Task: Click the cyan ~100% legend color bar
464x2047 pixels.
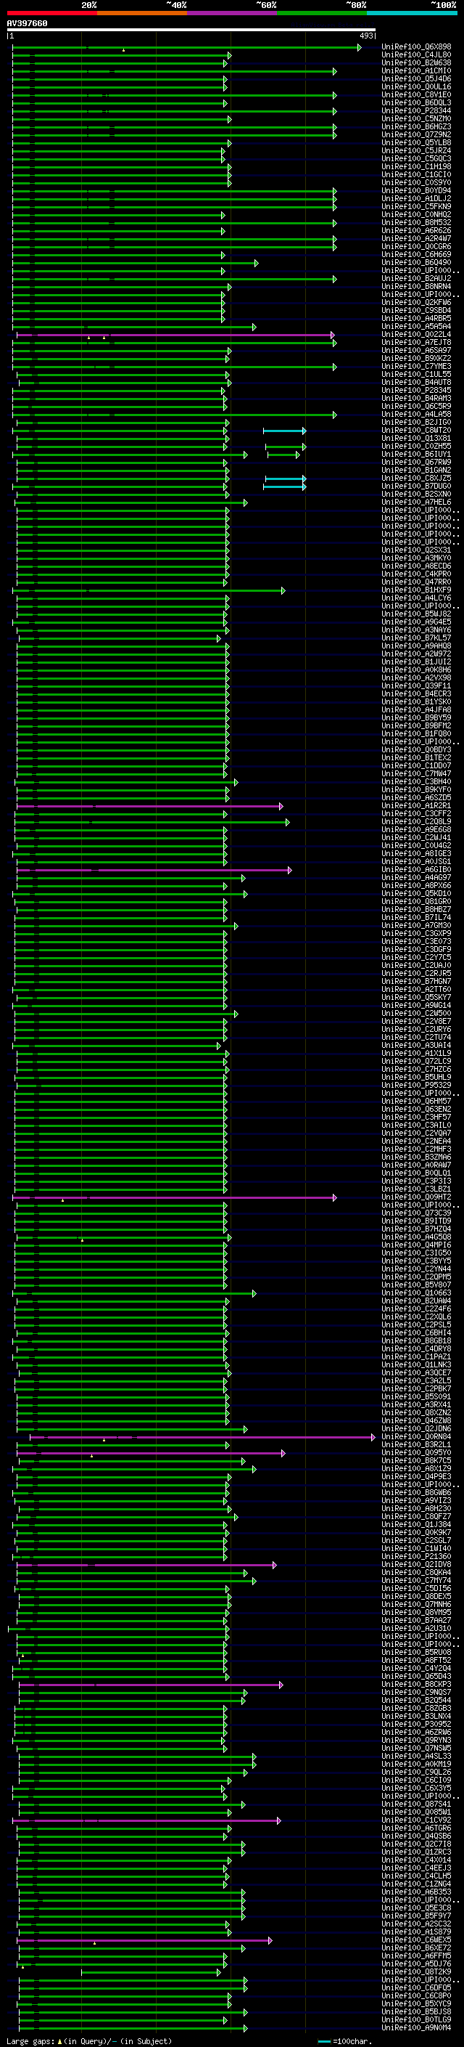Action: tap(413, 13)
